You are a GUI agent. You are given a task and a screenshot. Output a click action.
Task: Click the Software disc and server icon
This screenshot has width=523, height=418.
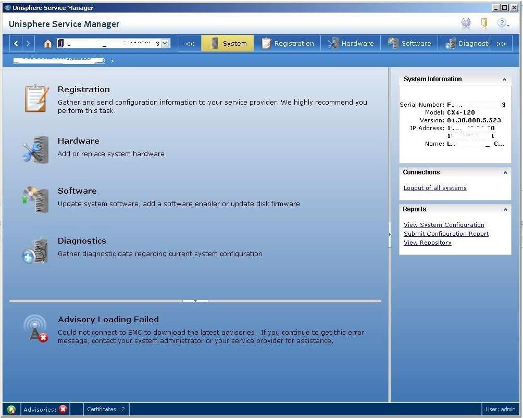(x=36, y=199)
